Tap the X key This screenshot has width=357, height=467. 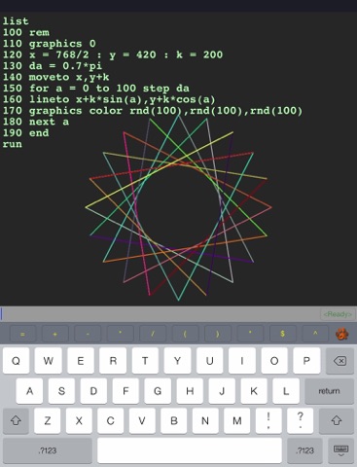click(x=79, y=421)
